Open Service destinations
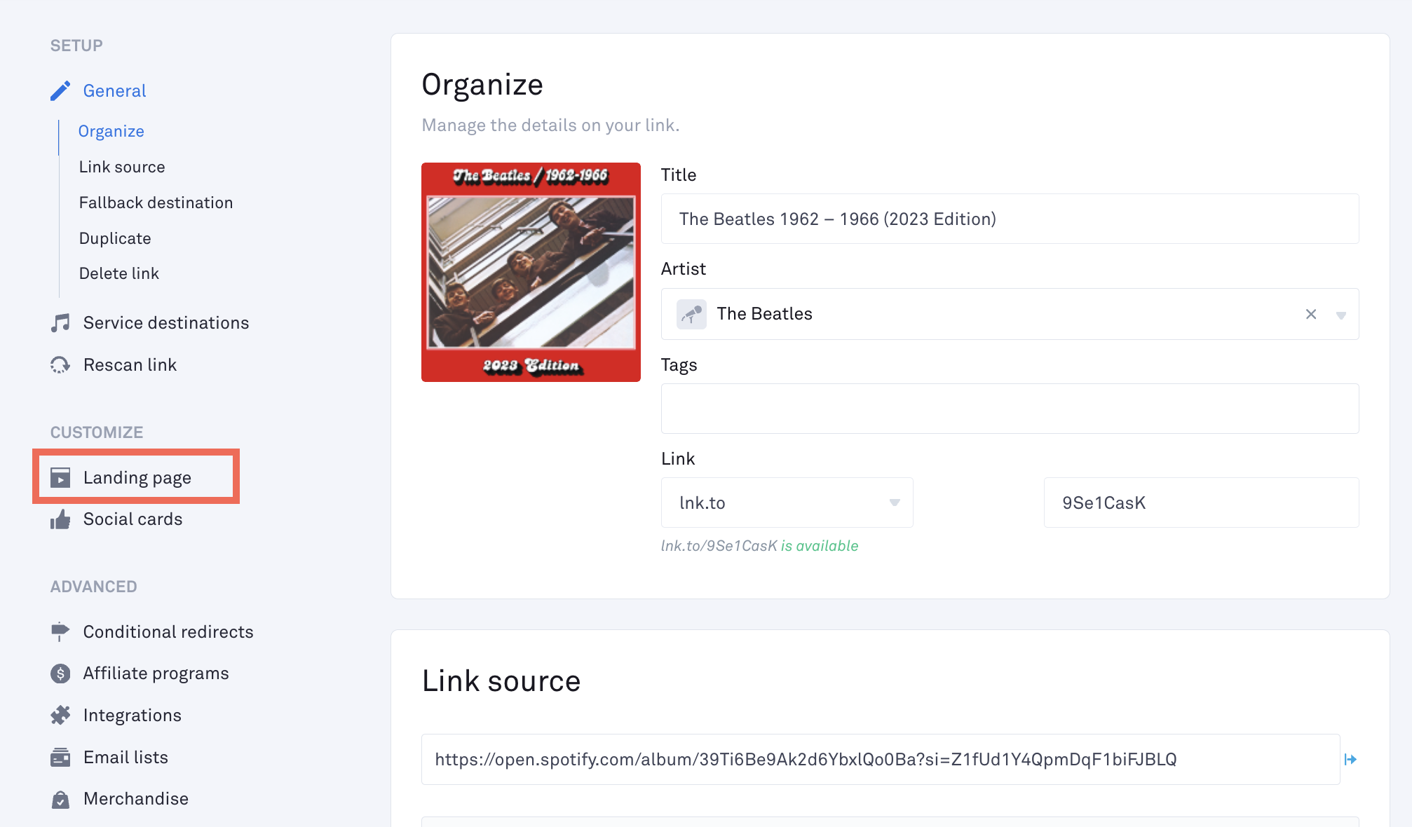The height and width of the screenshot is (827, 1412). tap(165, 322)
